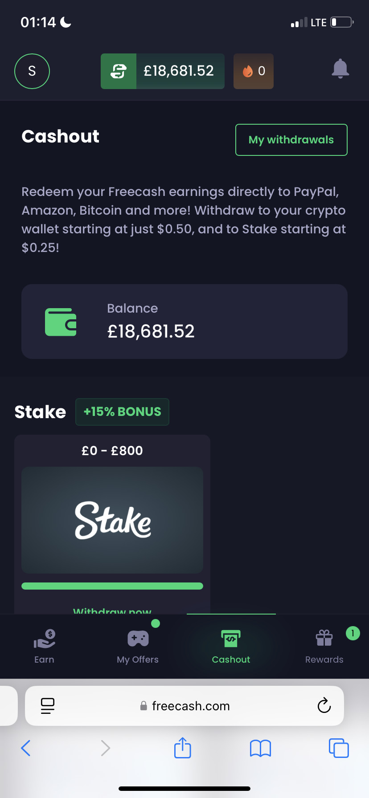The width and height of the screenshot is (369, 798).
Task: Reload the freecash.com page
Action: point(324,706)
